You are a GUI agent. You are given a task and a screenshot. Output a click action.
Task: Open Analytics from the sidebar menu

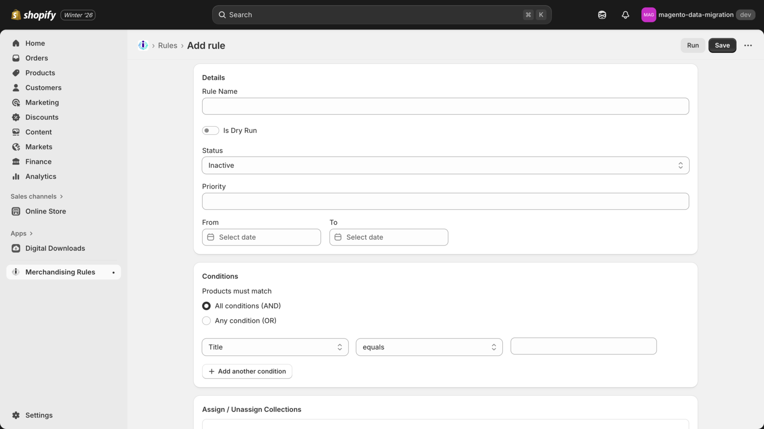point(41,176)
